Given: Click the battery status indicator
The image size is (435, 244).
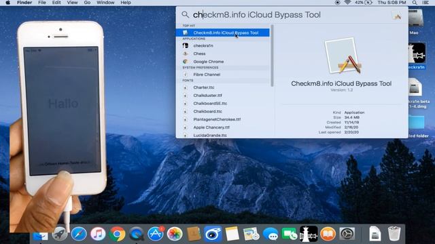Looking at the screenshot, I should click(364, 3).
